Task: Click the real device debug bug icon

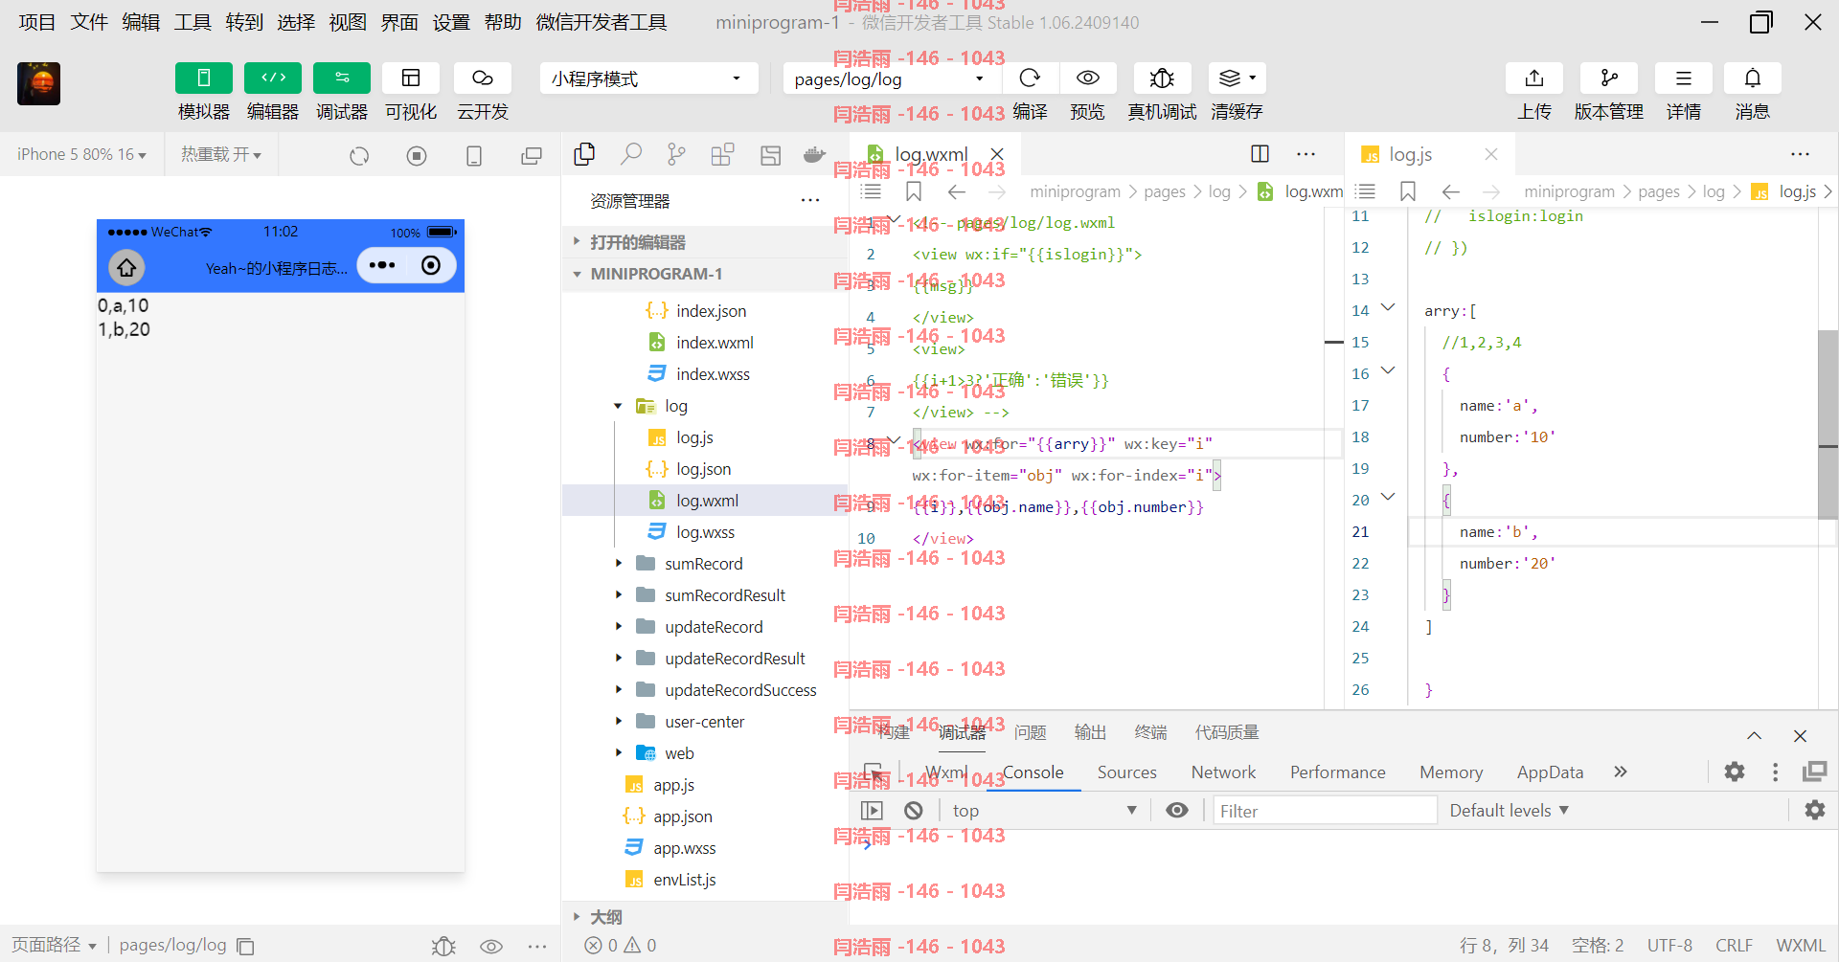Action: pos(1162,78)
